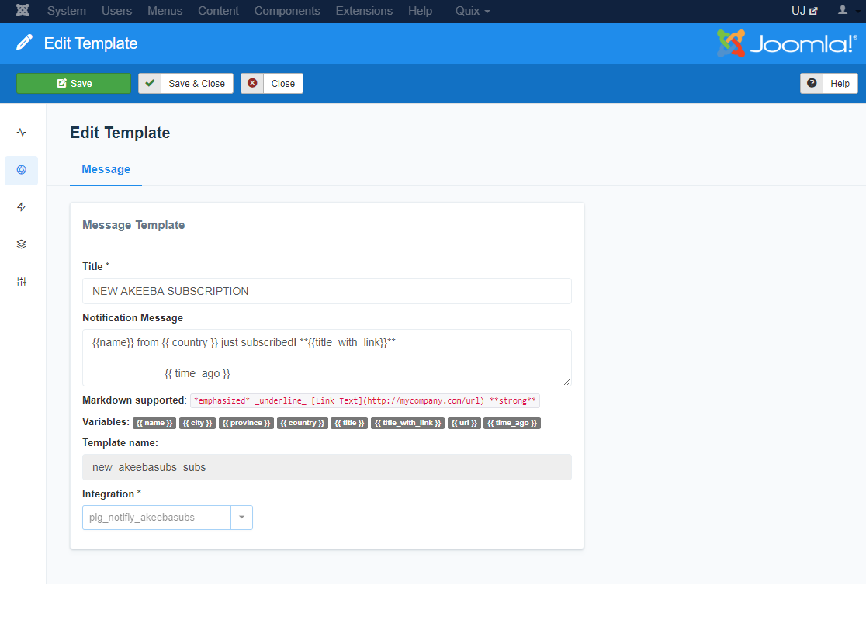This screenshot has width=866, height=641.
Task: Expand the Quix dropdown menu
Action: tap(473, 11)
